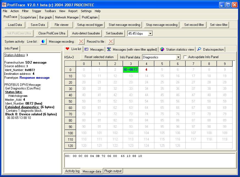Click the HSA=3 label

69,57
